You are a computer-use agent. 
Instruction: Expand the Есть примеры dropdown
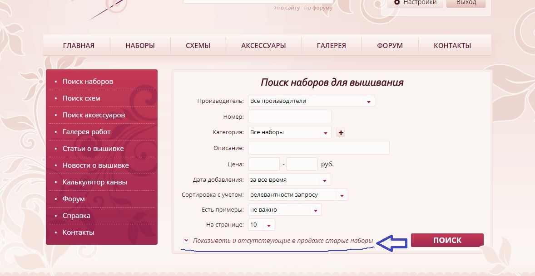click(285, 210)
